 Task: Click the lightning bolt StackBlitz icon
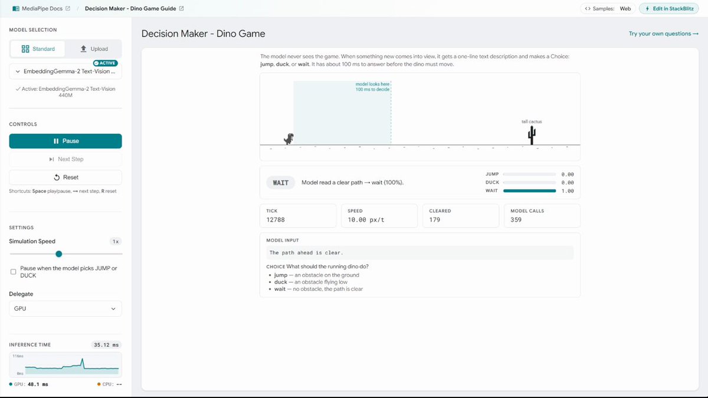(647, 9)
